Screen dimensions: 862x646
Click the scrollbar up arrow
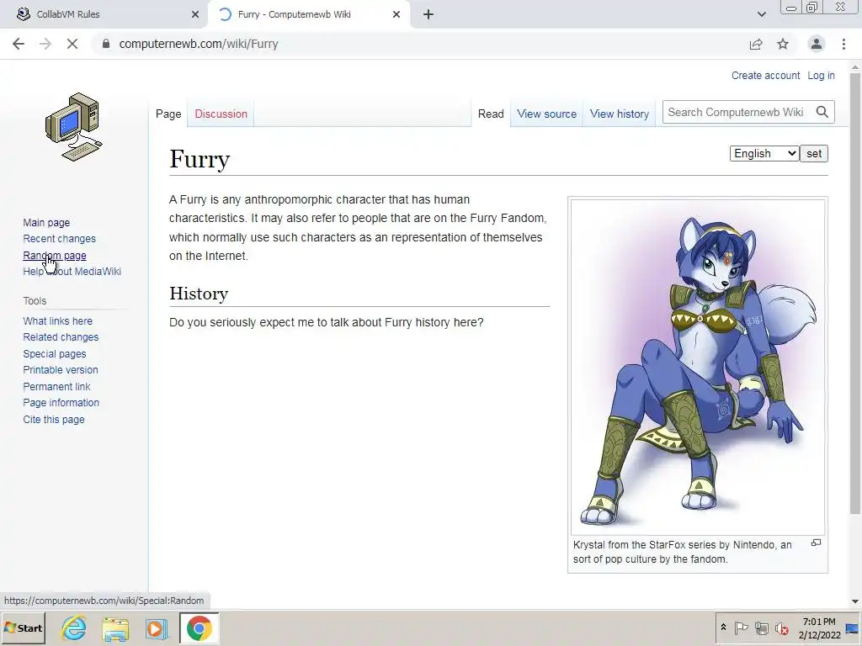pyautogui.click(x=855, y=66)
